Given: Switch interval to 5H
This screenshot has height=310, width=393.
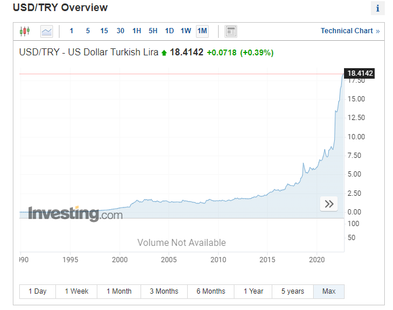Looking at the screenshot, I should pos(153,31).
